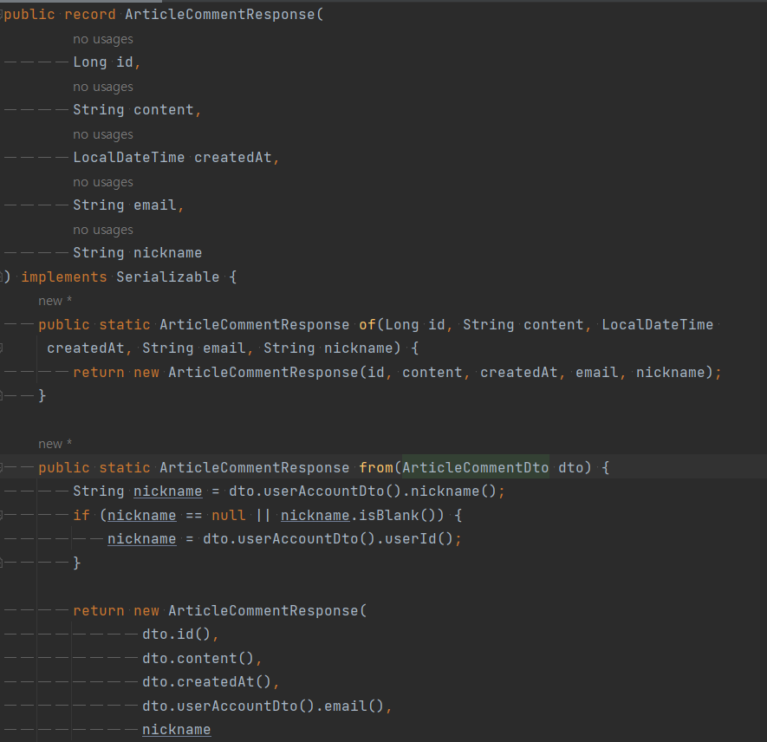The height and width of the screenshot is (742, 767).
Task: Click the "null" keyword in the if condition
Action: pyautogui.click(x=229, y=515)
